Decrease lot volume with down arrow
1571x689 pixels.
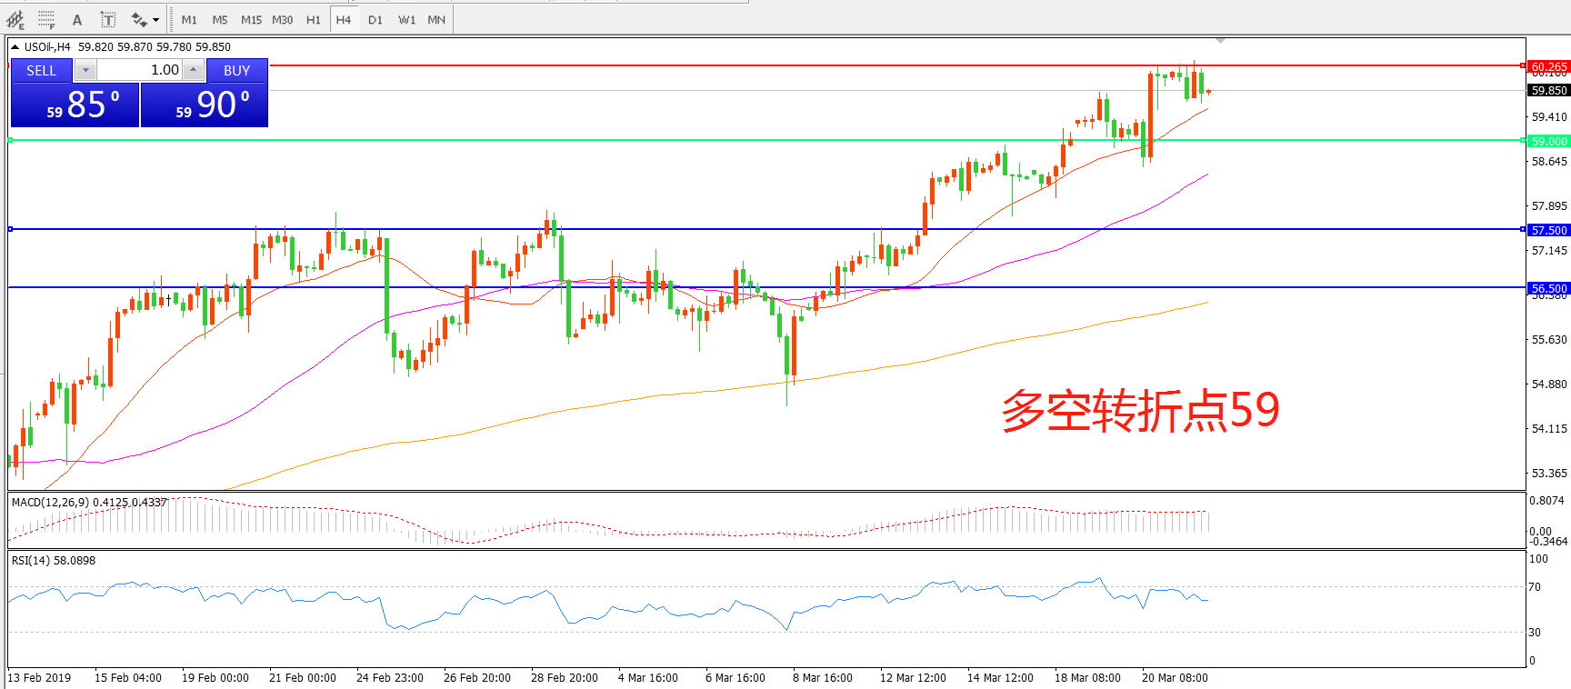pos(85,70)
